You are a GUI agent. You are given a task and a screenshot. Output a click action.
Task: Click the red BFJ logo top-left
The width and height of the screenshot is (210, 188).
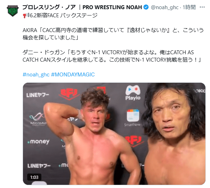[x=69, y=94]
